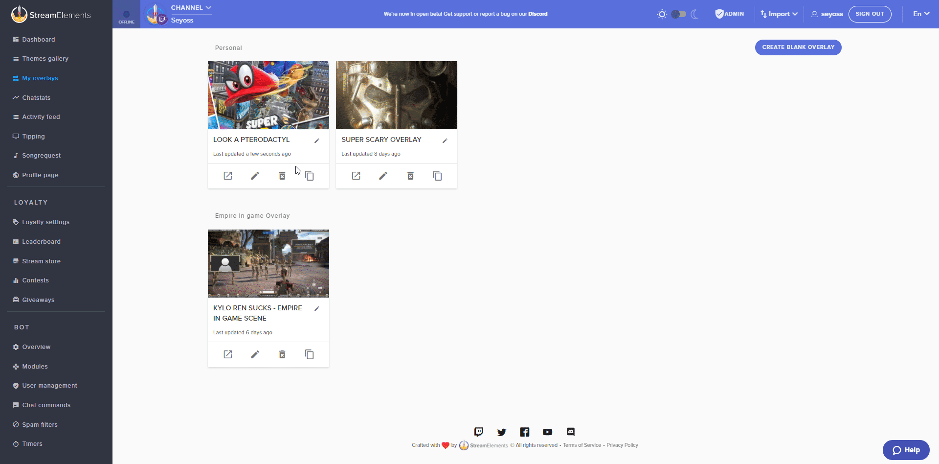Open the Import dropdown menu

[779, 14]
